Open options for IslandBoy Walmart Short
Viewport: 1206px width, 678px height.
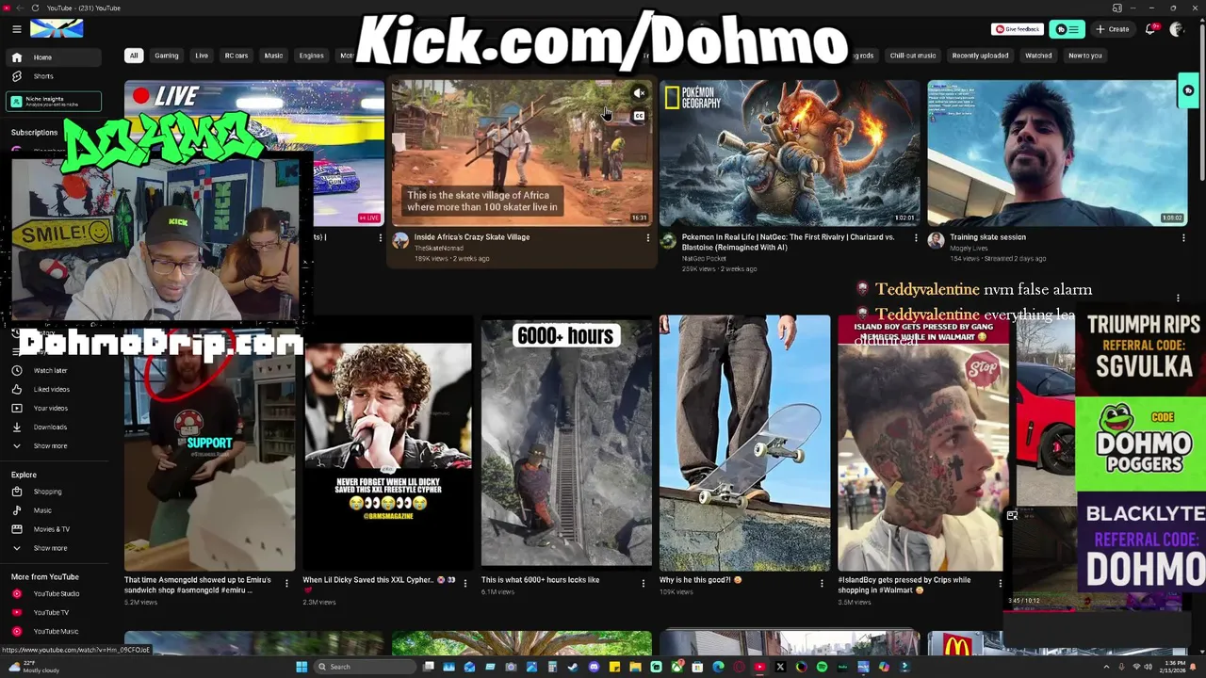1000,583
